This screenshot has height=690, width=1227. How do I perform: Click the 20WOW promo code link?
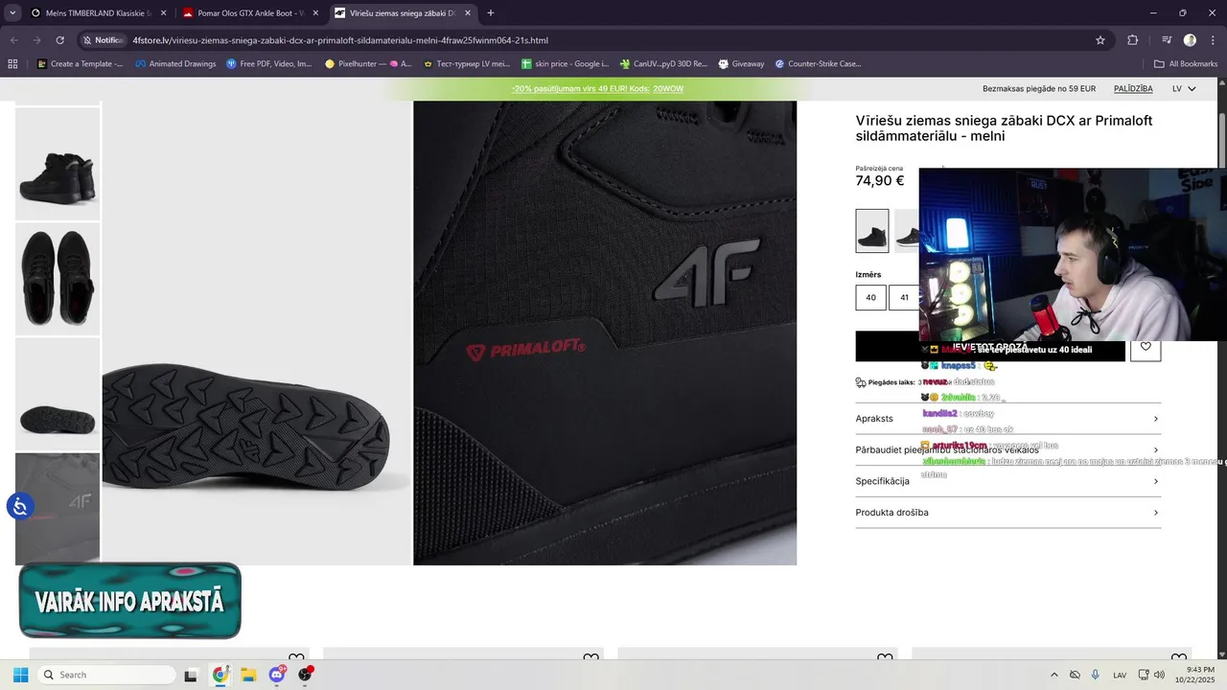pos(668,89)
